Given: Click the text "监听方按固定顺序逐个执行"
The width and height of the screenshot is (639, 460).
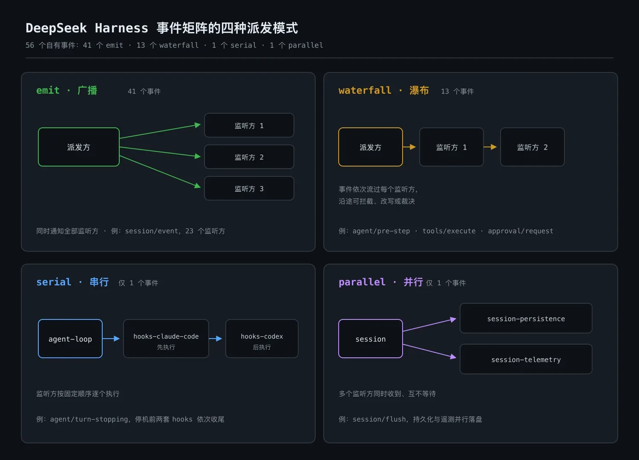Looking at the screenshot, I should click(78, 394).
